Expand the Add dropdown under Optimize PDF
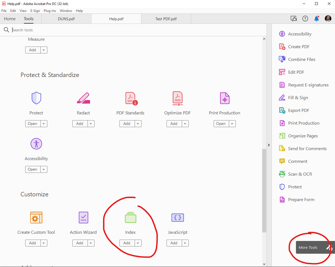Viewport: 335px width, 267px height. coord(185,124)
